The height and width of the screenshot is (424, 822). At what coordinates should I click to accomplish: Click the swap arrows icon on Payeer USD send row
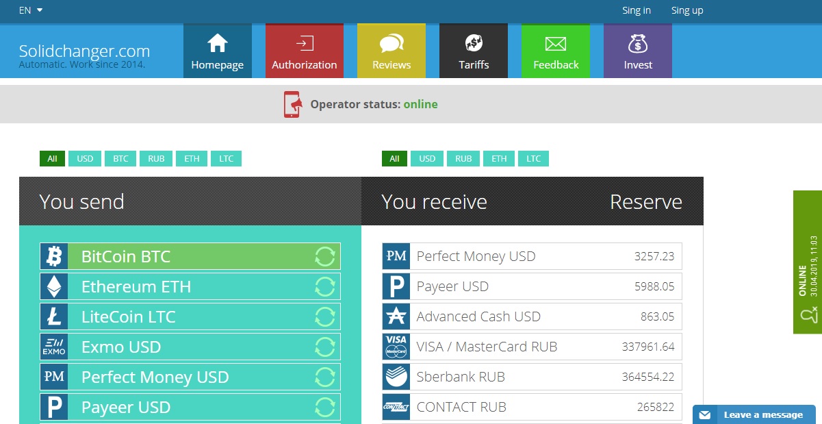325,407
